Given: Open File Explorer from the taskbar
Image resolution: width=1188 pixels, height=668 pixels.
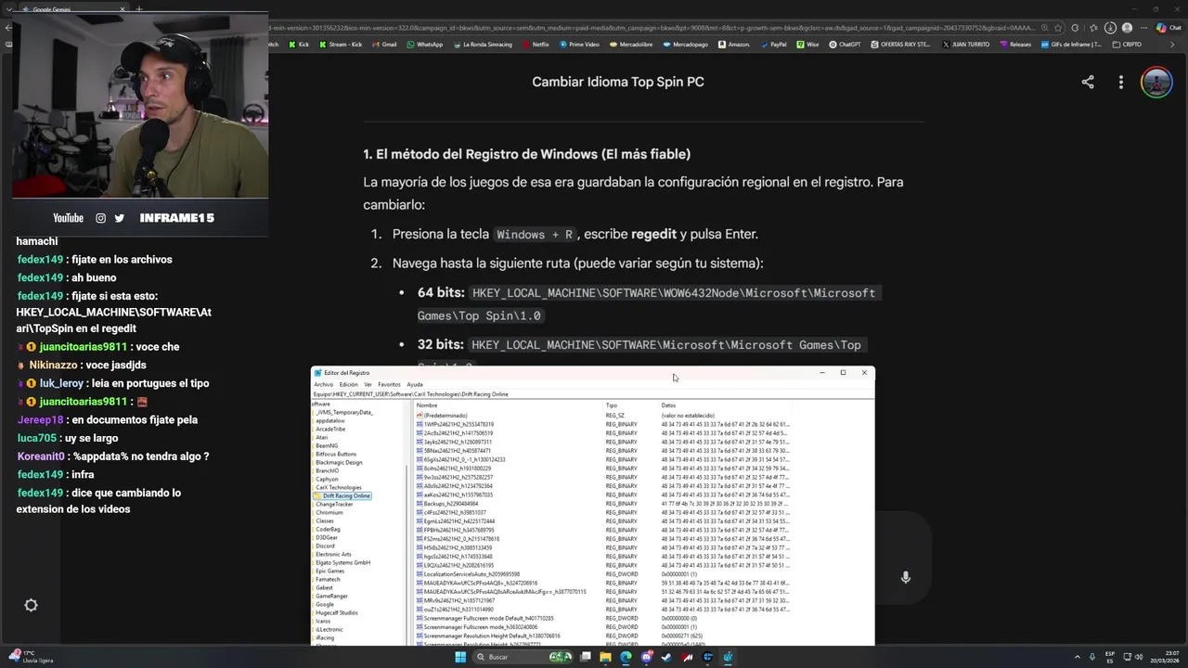Looking at the screenshot, I should pyautogui.click(x=605, y=657).
